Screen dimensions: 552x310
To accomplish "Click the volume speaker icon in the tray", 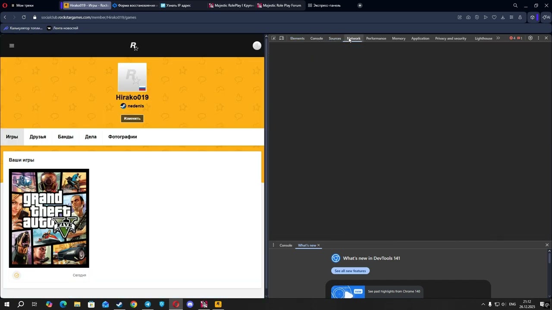I will (504, 304).
